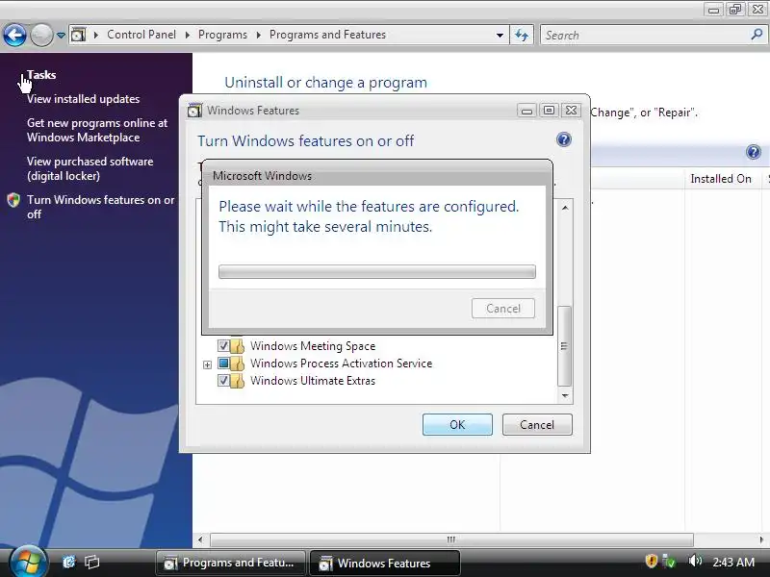The width and height of the screenshot is (770, 577).
Task: Click folder icon of Windows Process Activation Service
Action: tap(237, 364)
